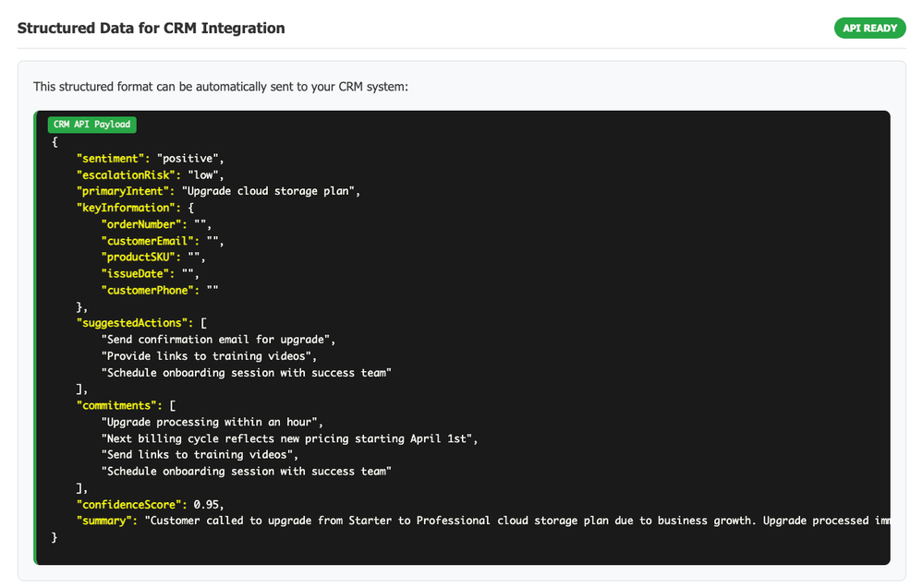Click the CRM API Payload label
Viewport: 923px width, 587px height.
(x=92, y=125)
